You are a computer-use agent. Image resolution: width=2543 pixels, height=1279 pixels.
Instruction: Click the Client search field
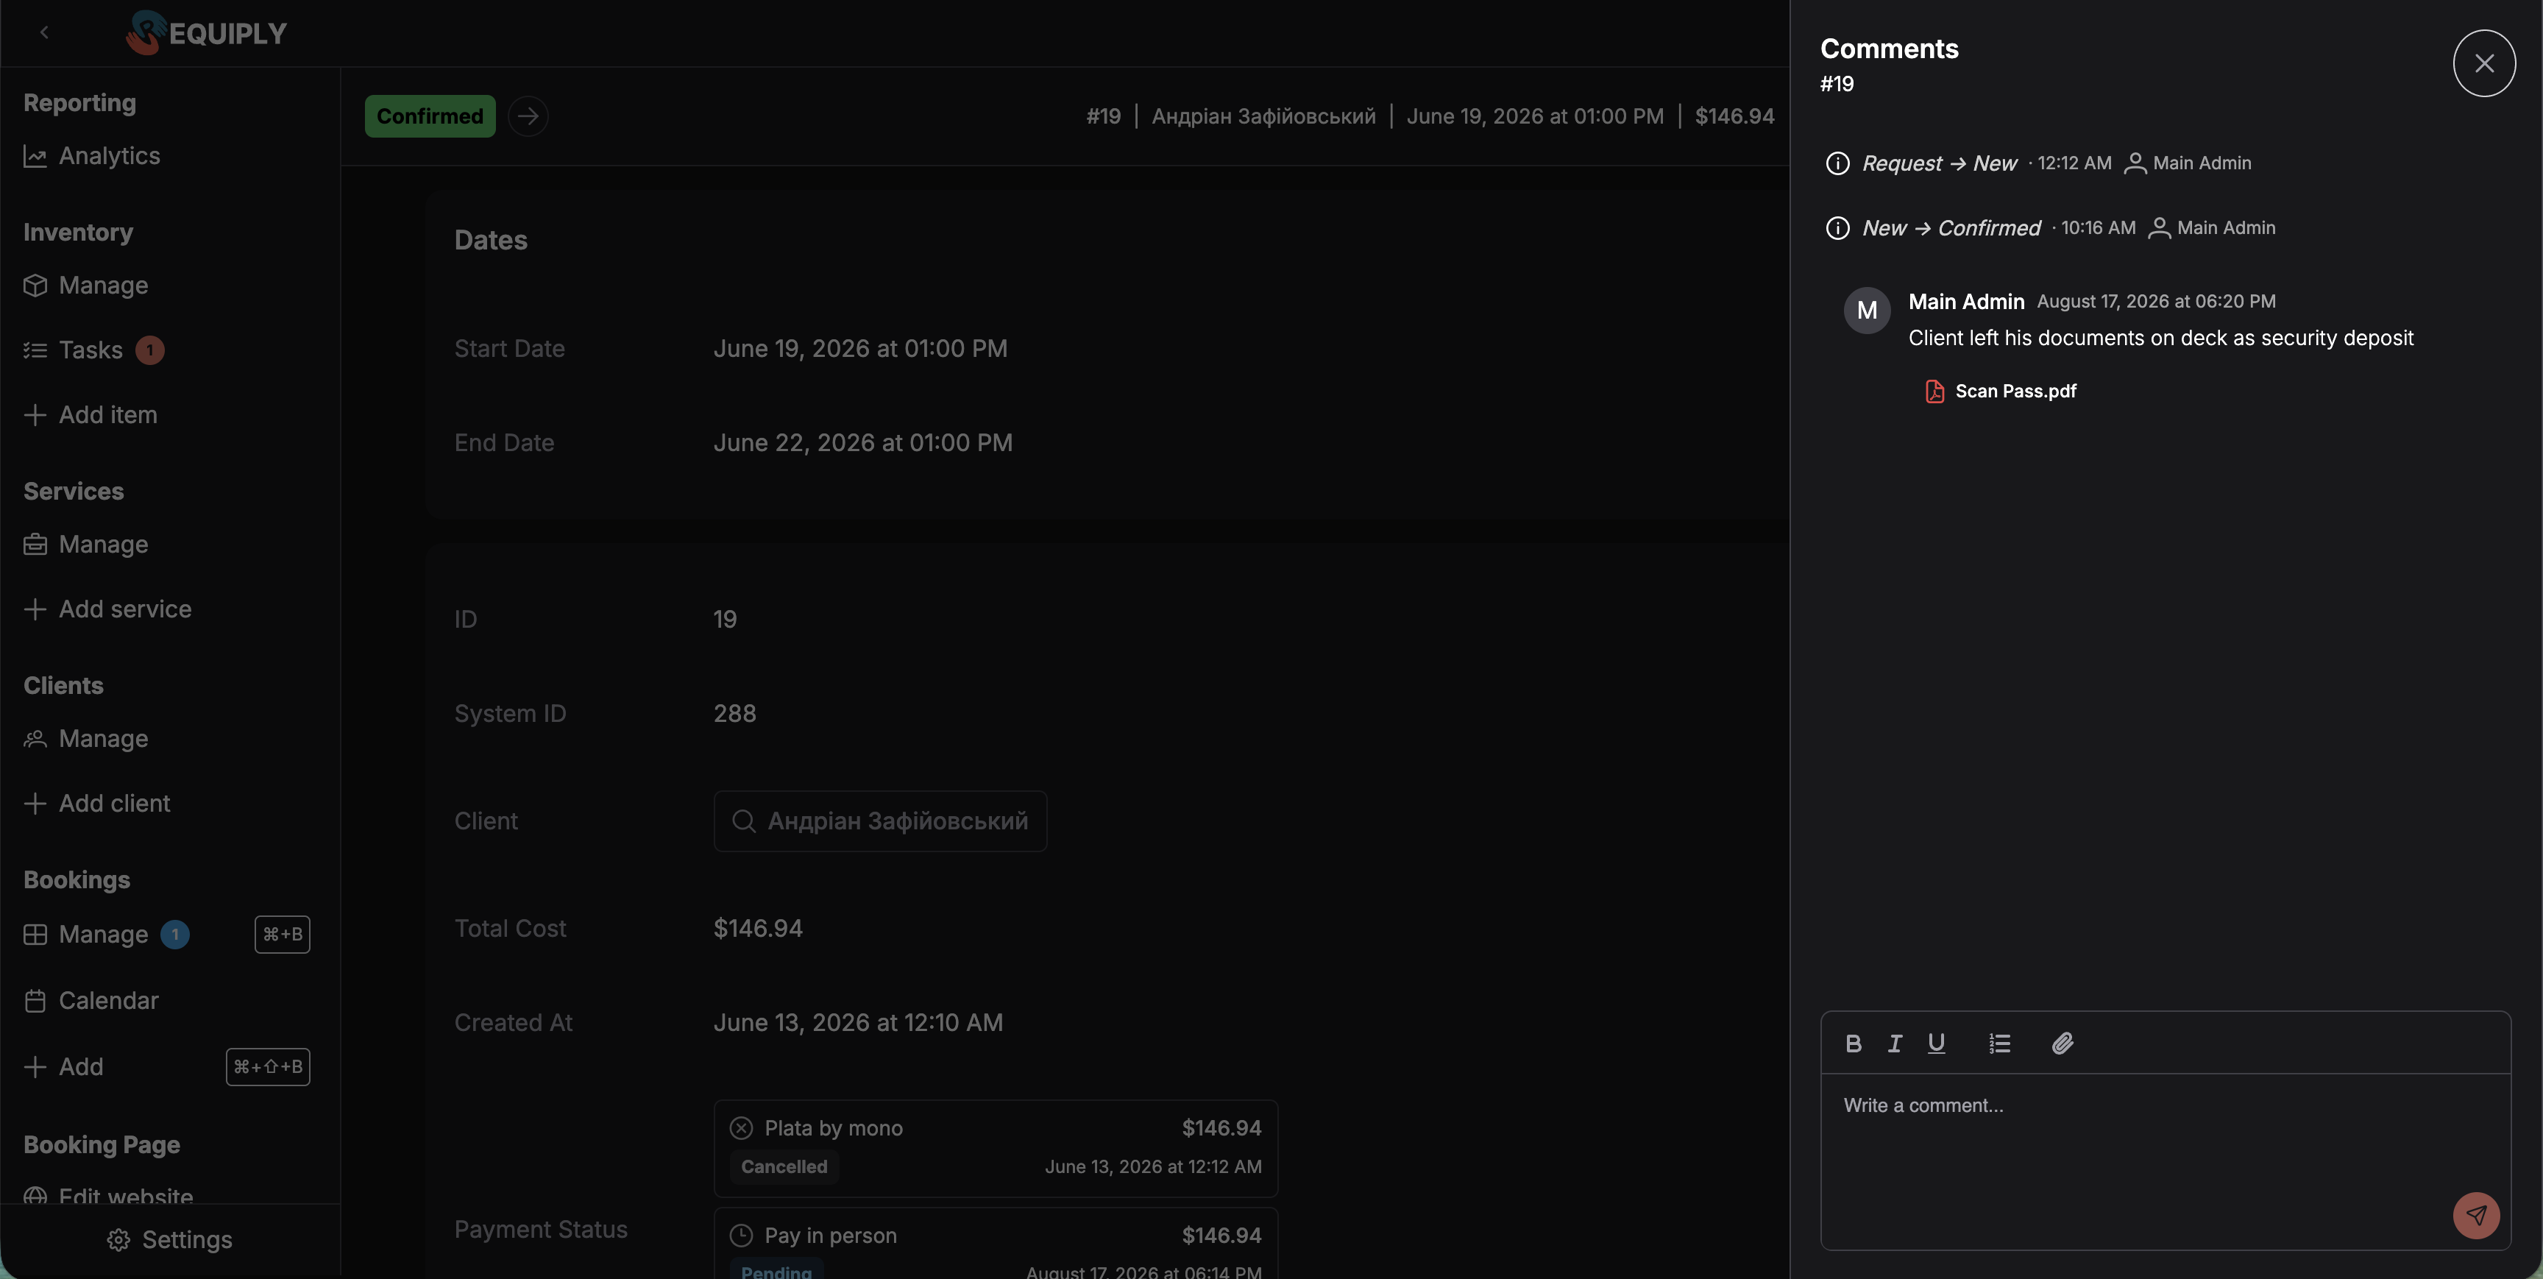click(879, 821)
